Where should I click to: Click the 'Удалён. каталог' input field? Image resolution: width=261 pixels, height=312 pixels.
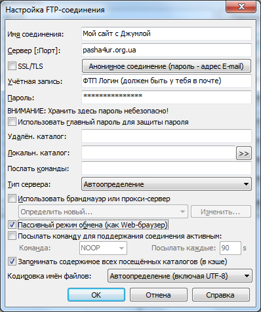167,136
